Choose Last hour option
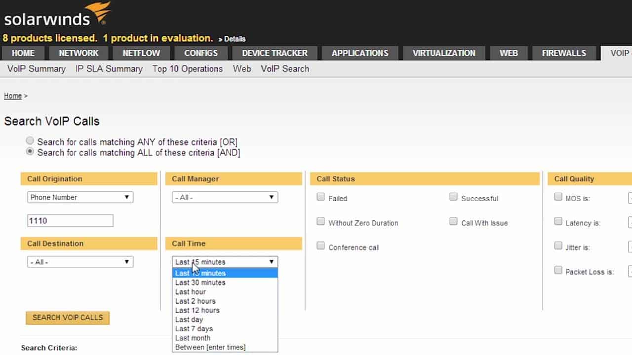Viewport: 632px width, 355px height. (x=225, y=292)
